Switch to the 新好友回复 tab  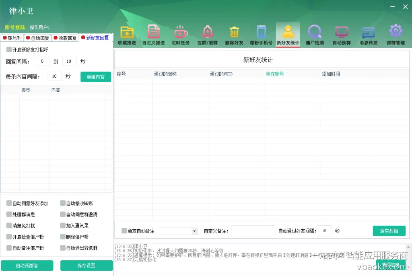tap(95, 38)
